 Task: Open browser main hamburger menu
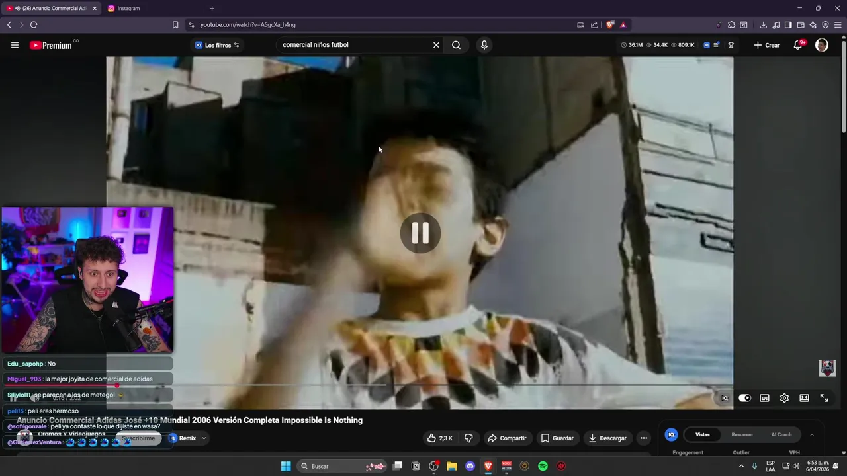point(838,24)
